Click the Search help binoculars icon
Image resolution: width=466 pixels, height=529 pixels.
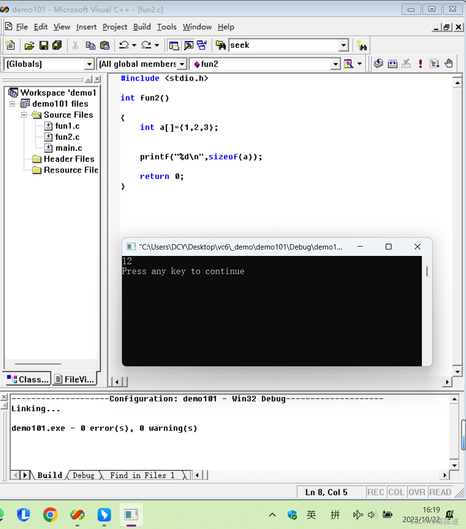[x=362, y=46]
